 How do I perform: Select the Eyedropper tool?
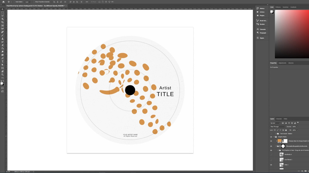tap(2, 29)
